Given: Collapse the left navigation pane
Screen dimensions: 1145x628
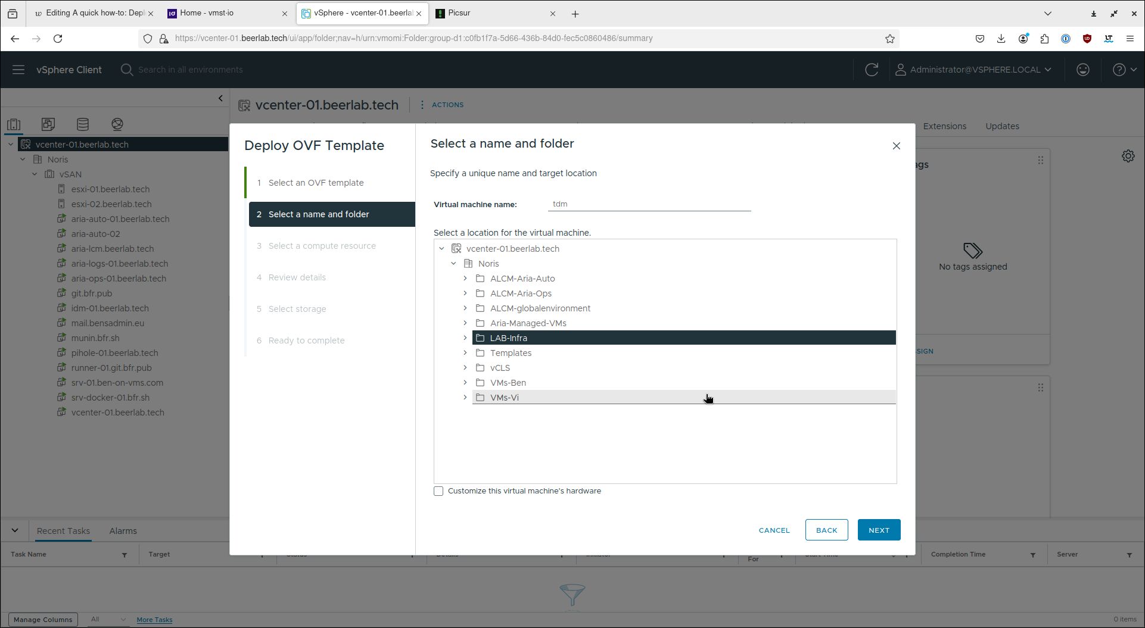Looking at the screenshot, I should 220,98.
